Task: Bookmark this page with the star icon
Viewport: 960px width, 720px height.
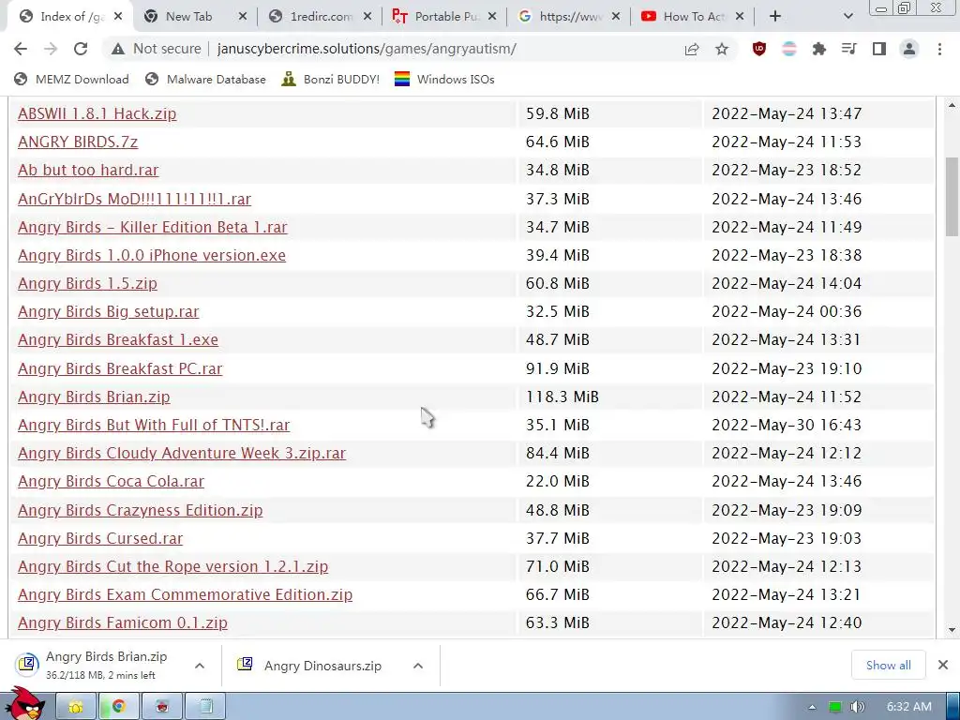Action: pyautogui.click(x=722, y=49)
